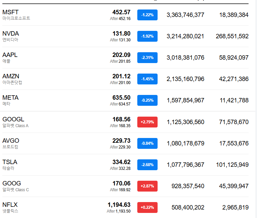Click the After 452.16 price under MSFT
This screenshot has height=218, width=257.
click(120, 19)
